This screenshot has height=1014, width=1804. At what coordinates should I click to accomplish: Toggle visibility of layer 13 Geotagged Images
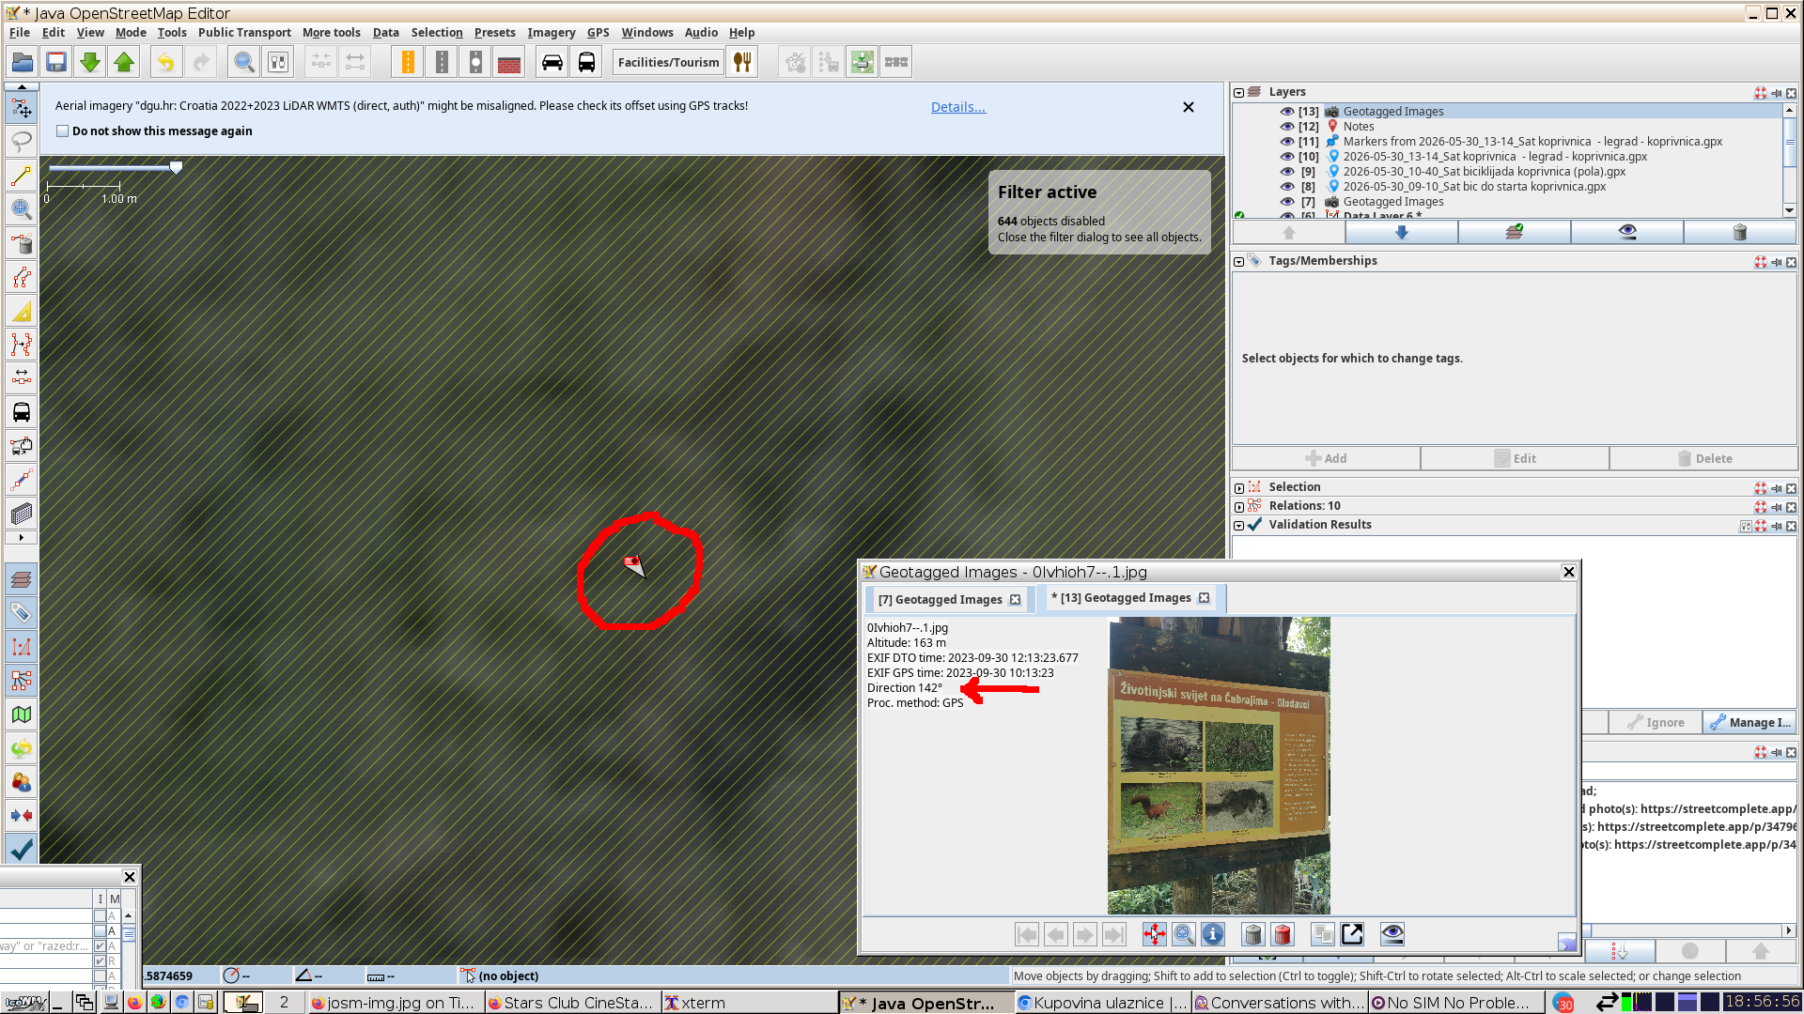1287,112
